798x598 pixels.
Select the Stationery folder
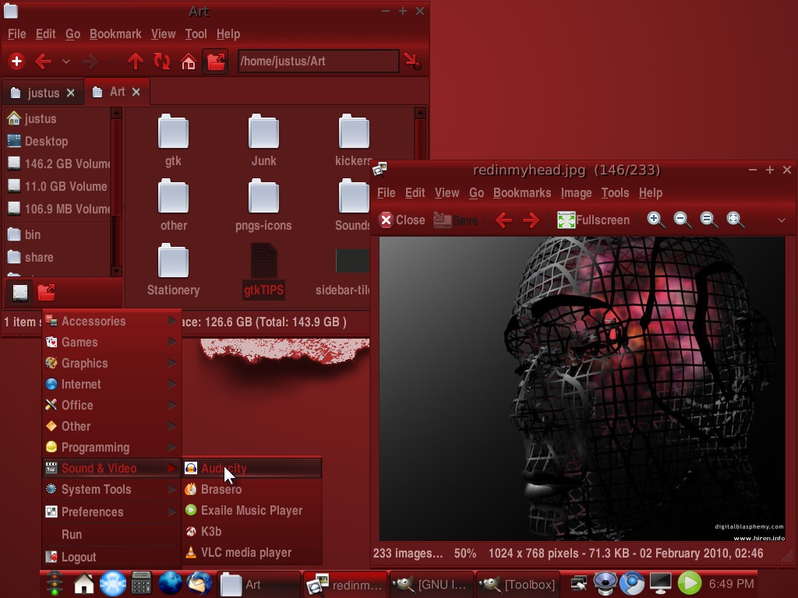click(x=173, y=269)
